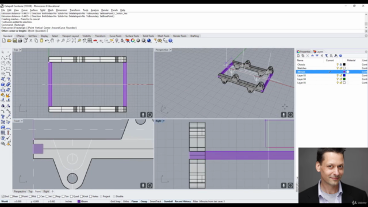Screen dimensions: 368x207
Task: Toggle Planar in status bar
Action: click(x=135, y=201)
